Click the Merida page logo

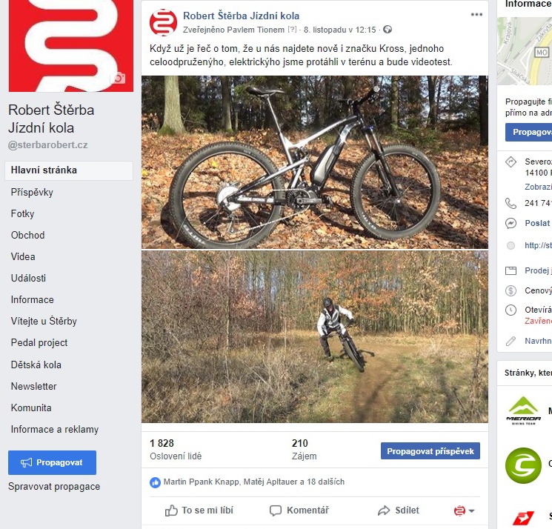point(523,410)
